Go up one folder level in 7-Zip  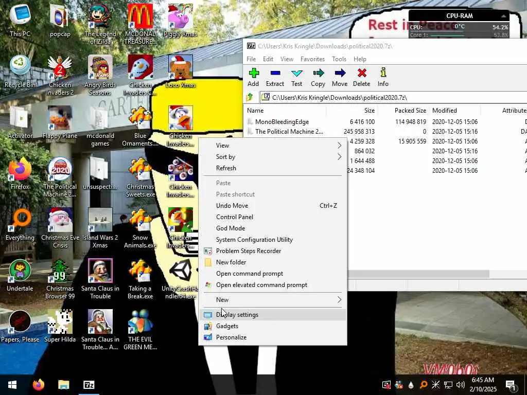point(250,97)
